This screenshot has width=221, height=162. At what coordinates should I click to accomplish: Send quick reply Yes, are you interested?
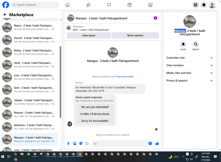click(95, 107)
